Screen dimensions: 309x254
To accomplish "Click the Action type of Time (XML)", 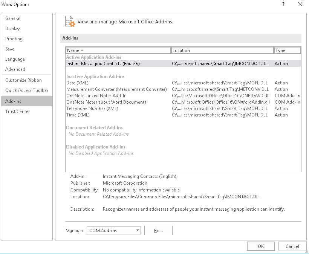I will [x=281, y=115].
